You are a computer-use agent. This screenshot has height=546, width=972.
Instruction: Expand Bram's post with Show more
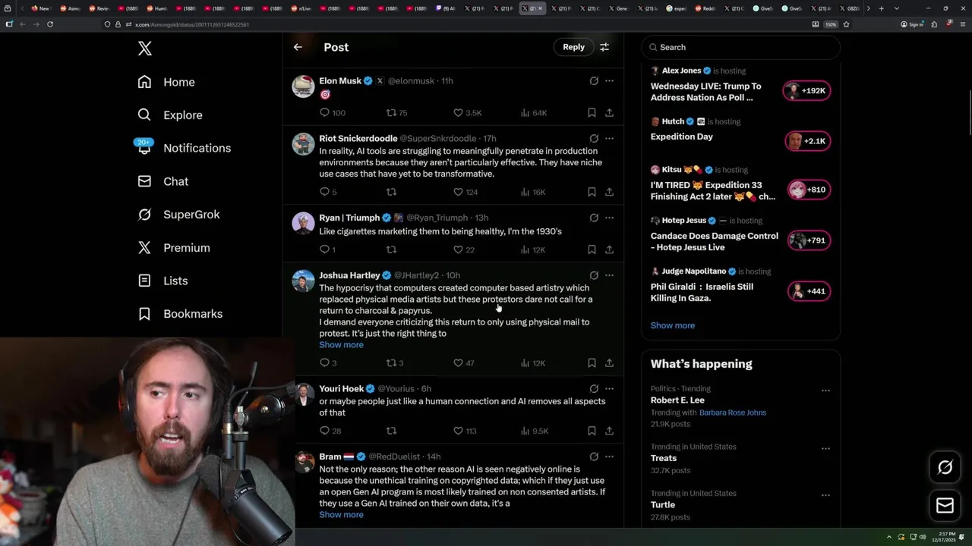coord(341,515)
